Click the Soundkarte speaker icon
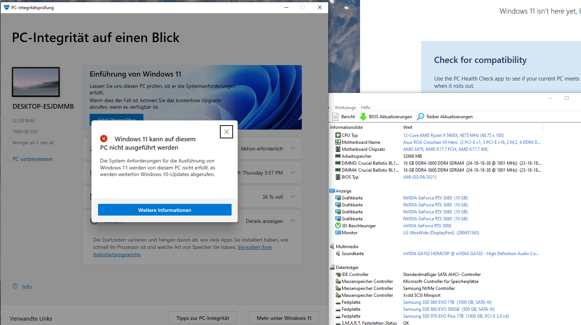The image size is (581, 325). 338,253
